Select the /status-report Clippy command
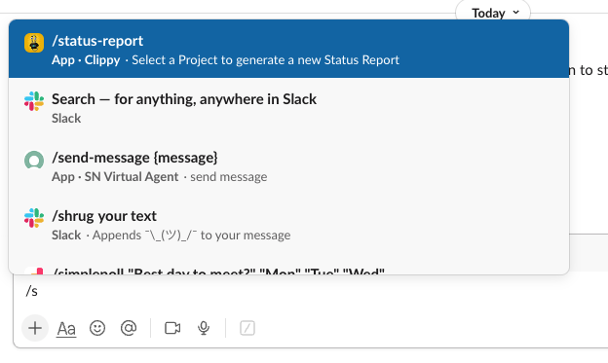 (288, 49)
